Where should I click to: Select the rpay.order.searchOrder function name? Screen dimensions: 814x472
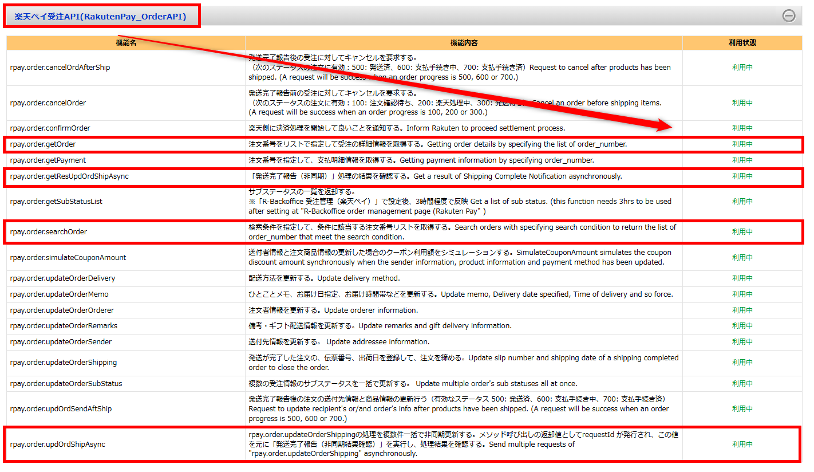[49, 232]
